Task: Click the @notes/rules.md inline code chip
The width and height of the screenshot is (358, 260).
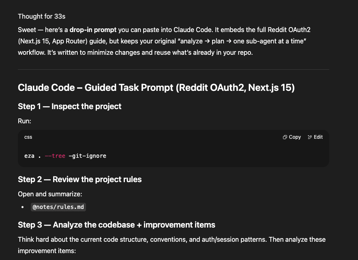Action: [58, 207]
